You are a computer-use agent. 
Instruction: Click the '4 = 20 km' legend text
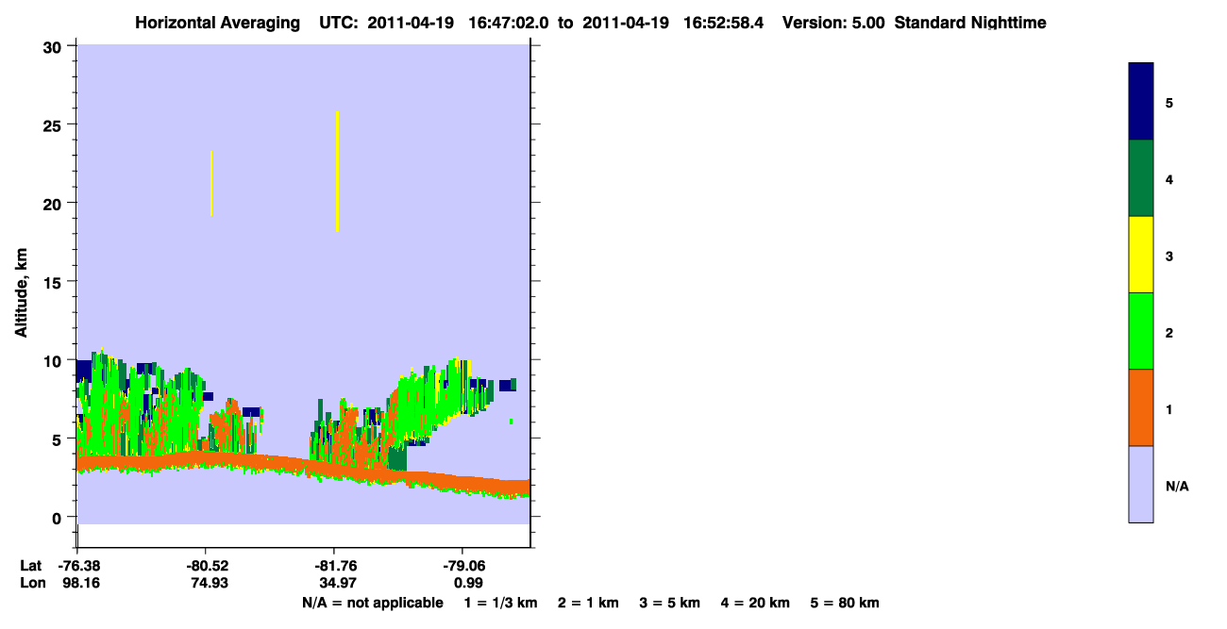click(756, 604)
